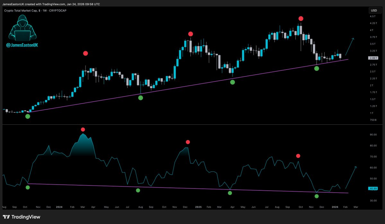Click the red dot atop the oscillator's highest peak
Viewport: 385px width, 224px height.
coord(83,129)
